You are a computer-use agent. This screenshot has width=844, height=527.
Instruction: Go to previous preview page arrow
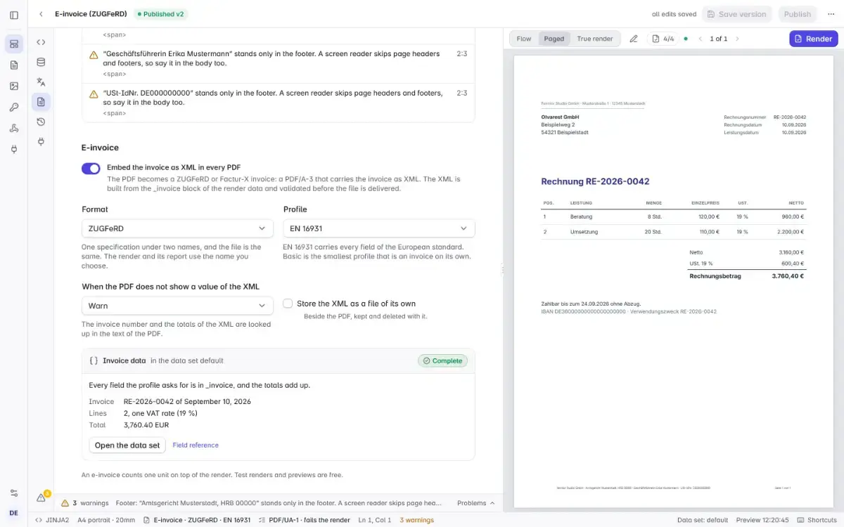[700, 39]
